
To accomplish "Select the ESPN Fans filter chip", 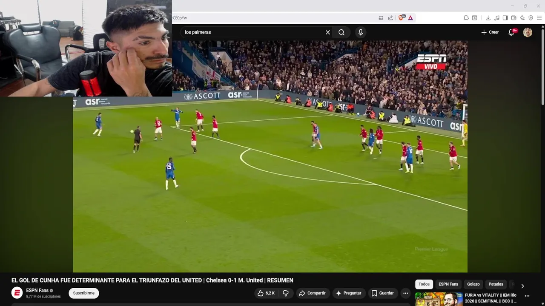I will pyautogui.click(x=448, y=284).
